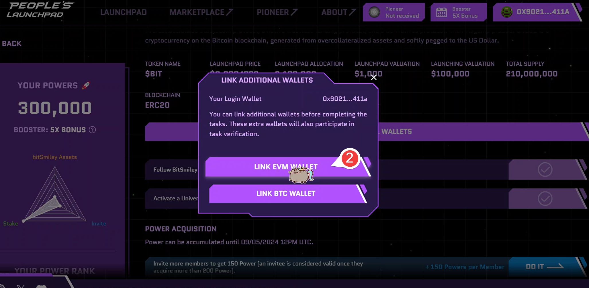Screen dimensions: 589x288
Task: Click the People's Launchpad logo
Action: 40,10
